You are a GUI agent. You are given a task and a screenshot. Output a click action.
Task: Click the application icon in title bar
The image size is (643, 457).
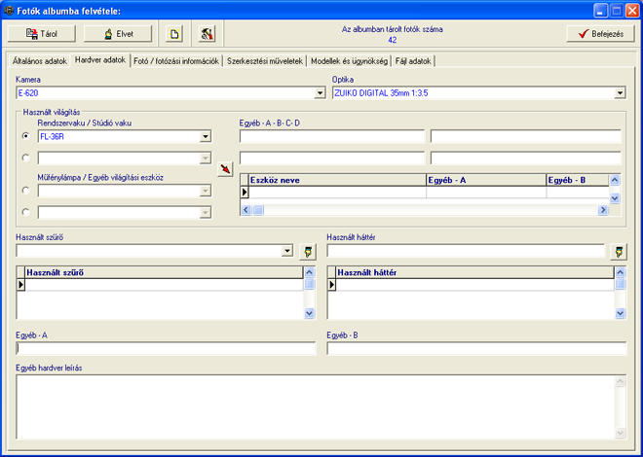pyautogui.click(x=9, y=11)
